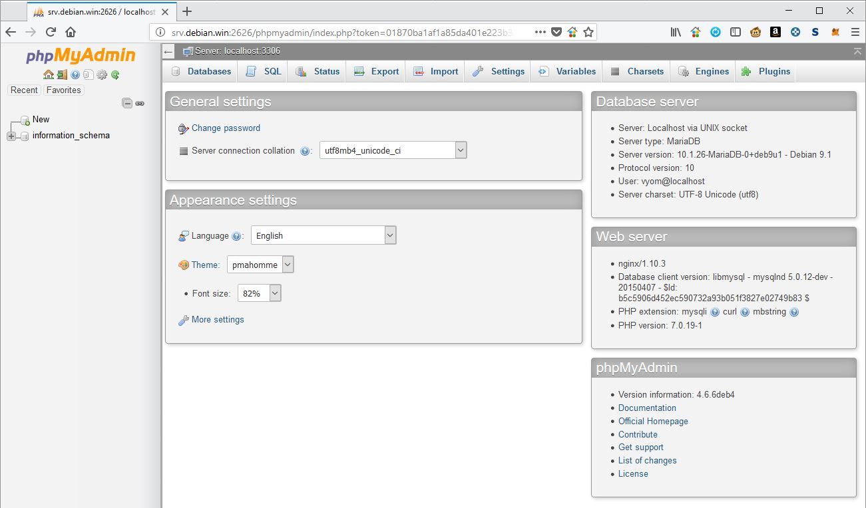
Task: Go to the Export tab
Action: (376, 71)
